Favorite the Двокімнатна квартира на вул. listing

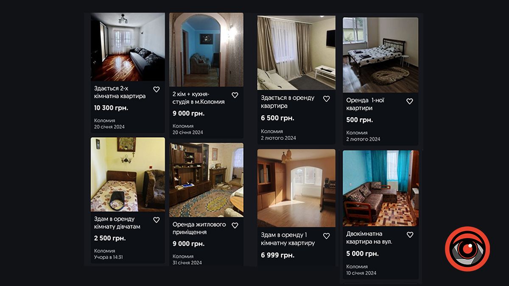(410, 235)
